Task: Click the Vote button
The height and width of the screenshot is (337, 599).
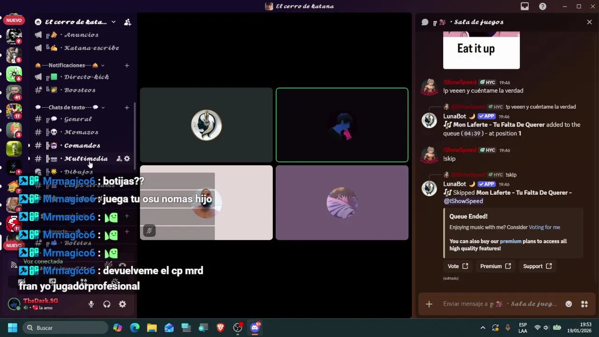Action: [458, 266]
